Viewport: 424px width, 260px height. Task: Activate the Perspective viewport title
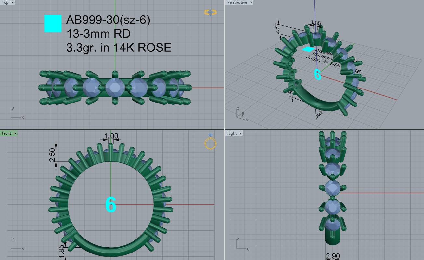[x=237, y=2]
